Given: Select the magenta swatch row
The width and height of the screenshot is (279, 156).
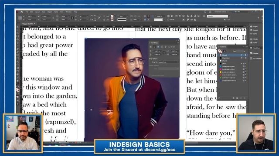Looking at the screenshot, I should tap(233, 69).
